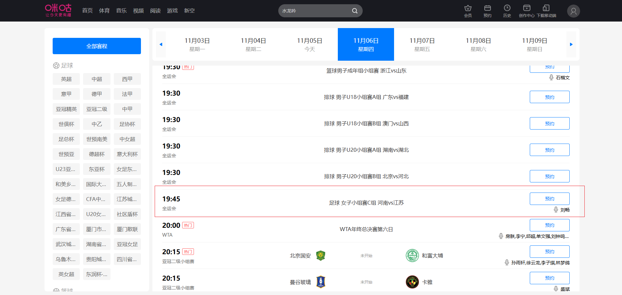Filter by 中超 league
The height and width of the screenshot is (295, 622).
pyautogui.click(x=97, y=79)
